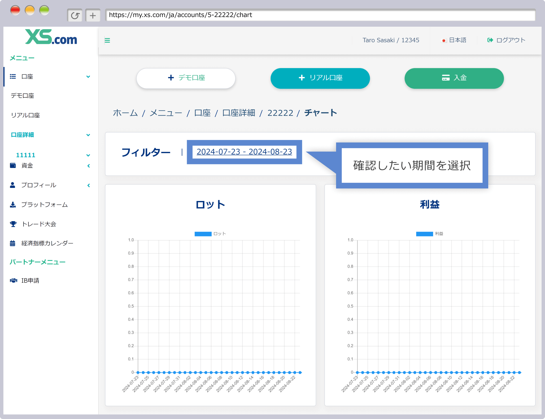Click the wallet icon beside 資金
The height and width of the screenshot is (419, 545).
tap(13, 165)
